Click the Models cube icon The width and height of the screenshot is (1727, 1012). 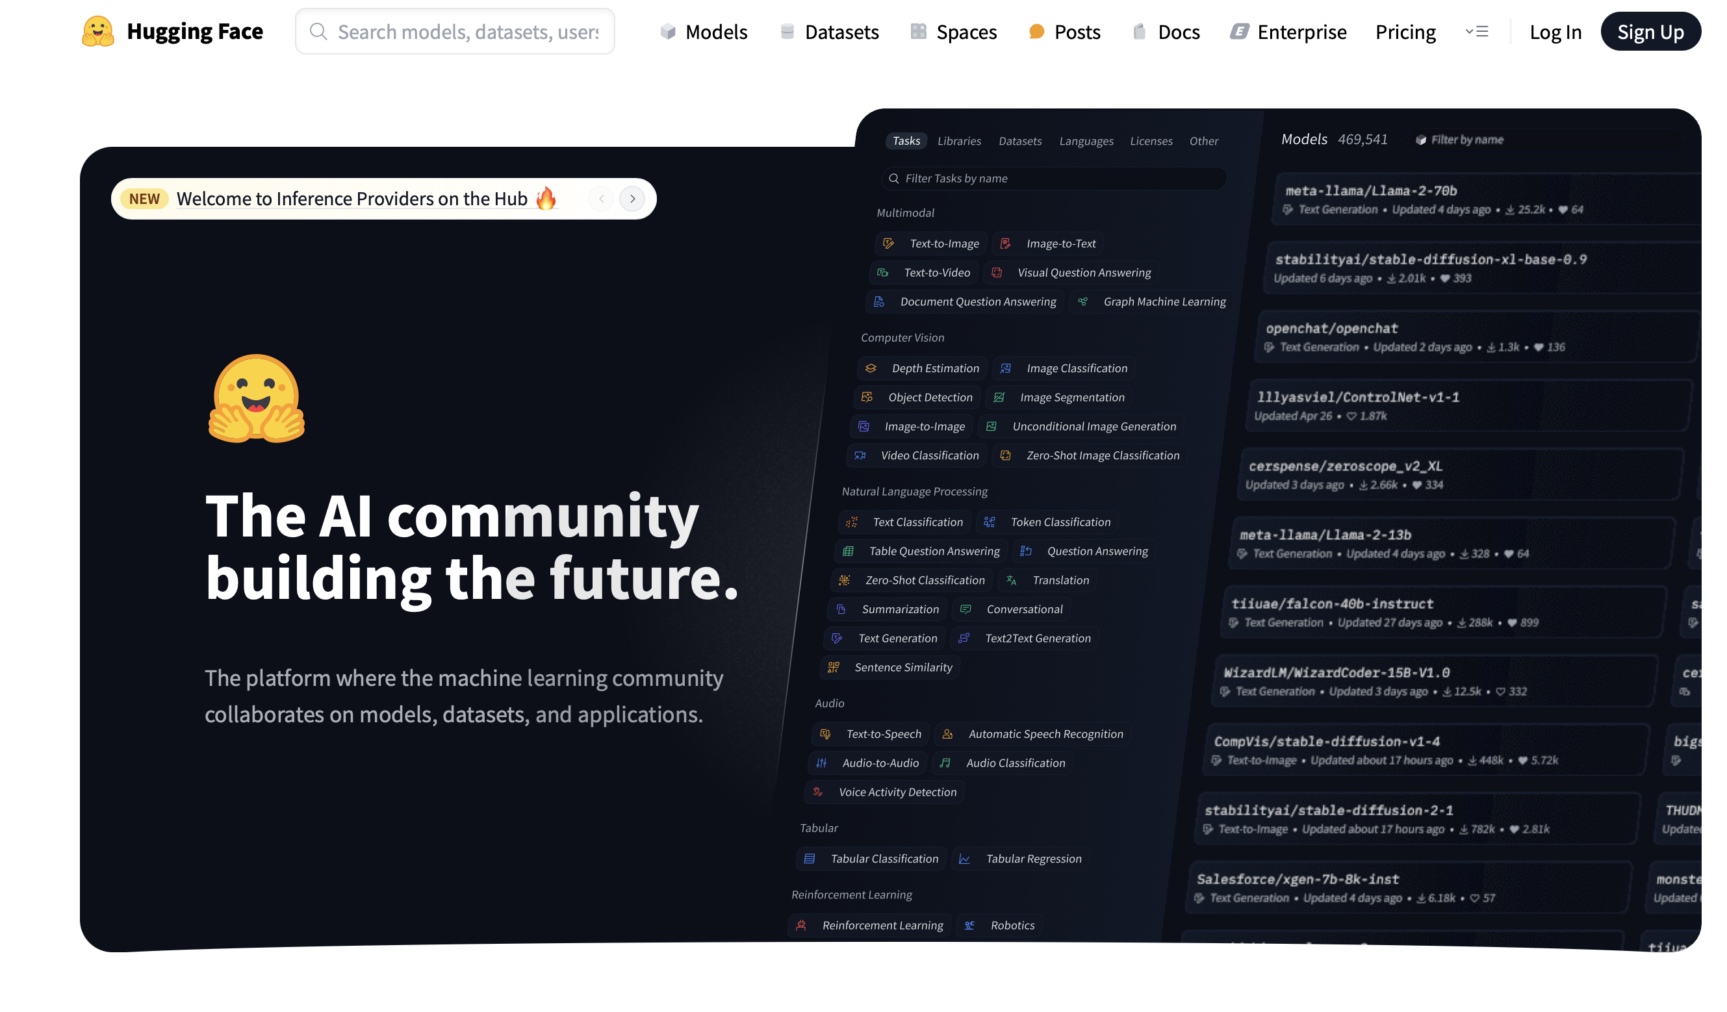click(668, 32)
